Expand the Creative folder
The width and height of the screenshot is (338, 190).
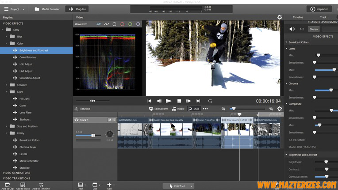(x=7, y=85)
